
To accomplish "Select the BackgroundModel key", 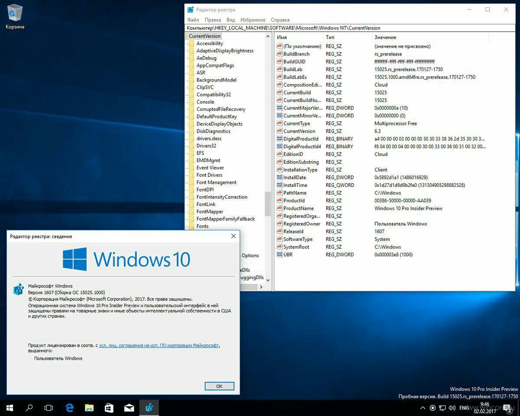I will click(216, 80).
